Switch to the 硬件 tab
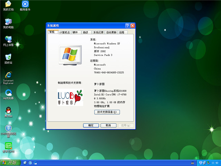The height and width of the screenshot is (166, 221). coord(76,32)
